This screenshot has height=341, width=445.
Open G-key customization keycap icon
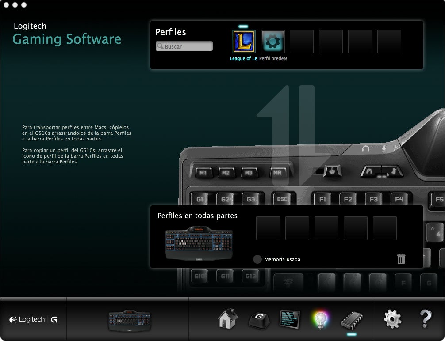[x=259, y=320]
